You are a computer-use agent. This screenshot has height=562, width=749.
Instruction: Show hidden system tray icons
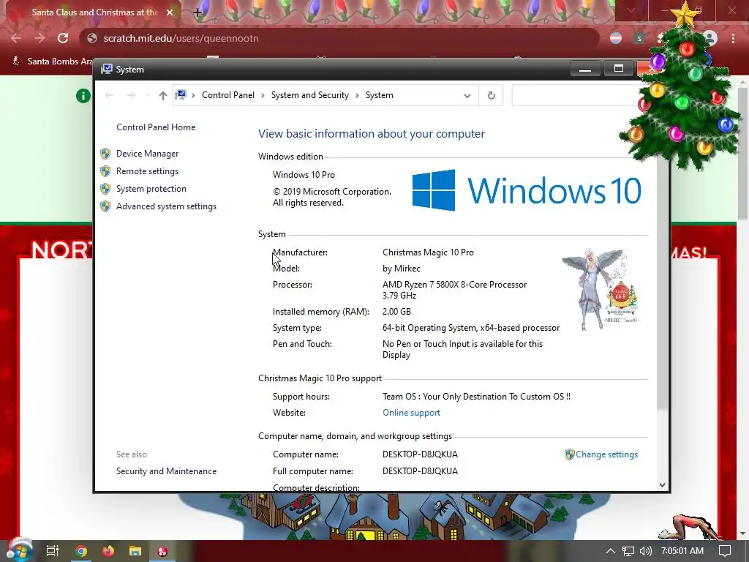pos(610,551)
